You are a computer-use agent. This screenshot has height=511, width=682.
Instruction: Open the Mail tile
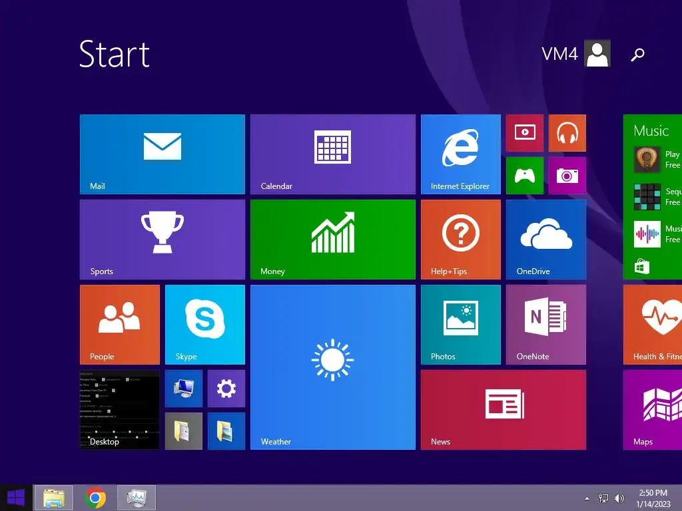coord(163,154)
